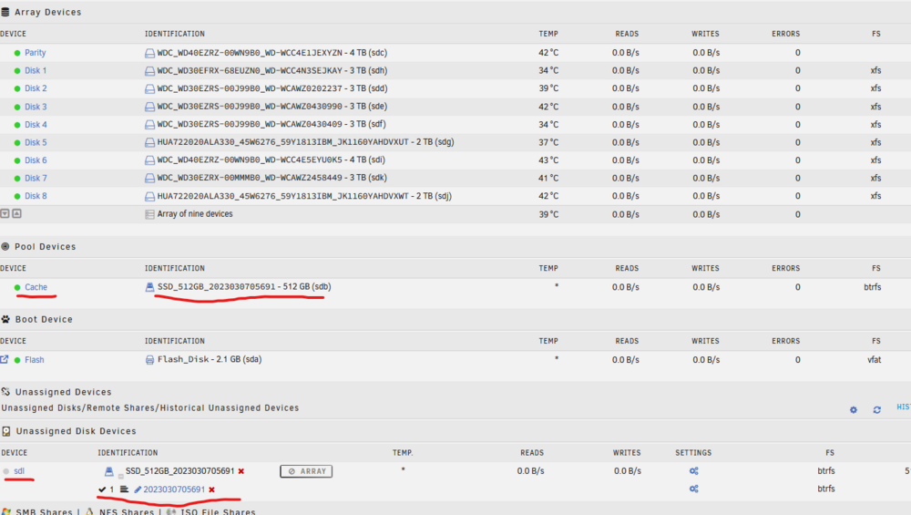Click the Boot Device section heading
The image size is (911, 515).
(44, 320)
